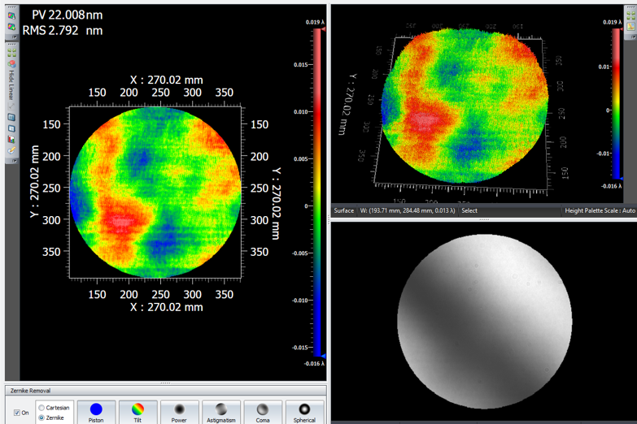Click the Surface label in status bar
The height and width of the screenshot is (424, 637).
click(x=344, y=210)
